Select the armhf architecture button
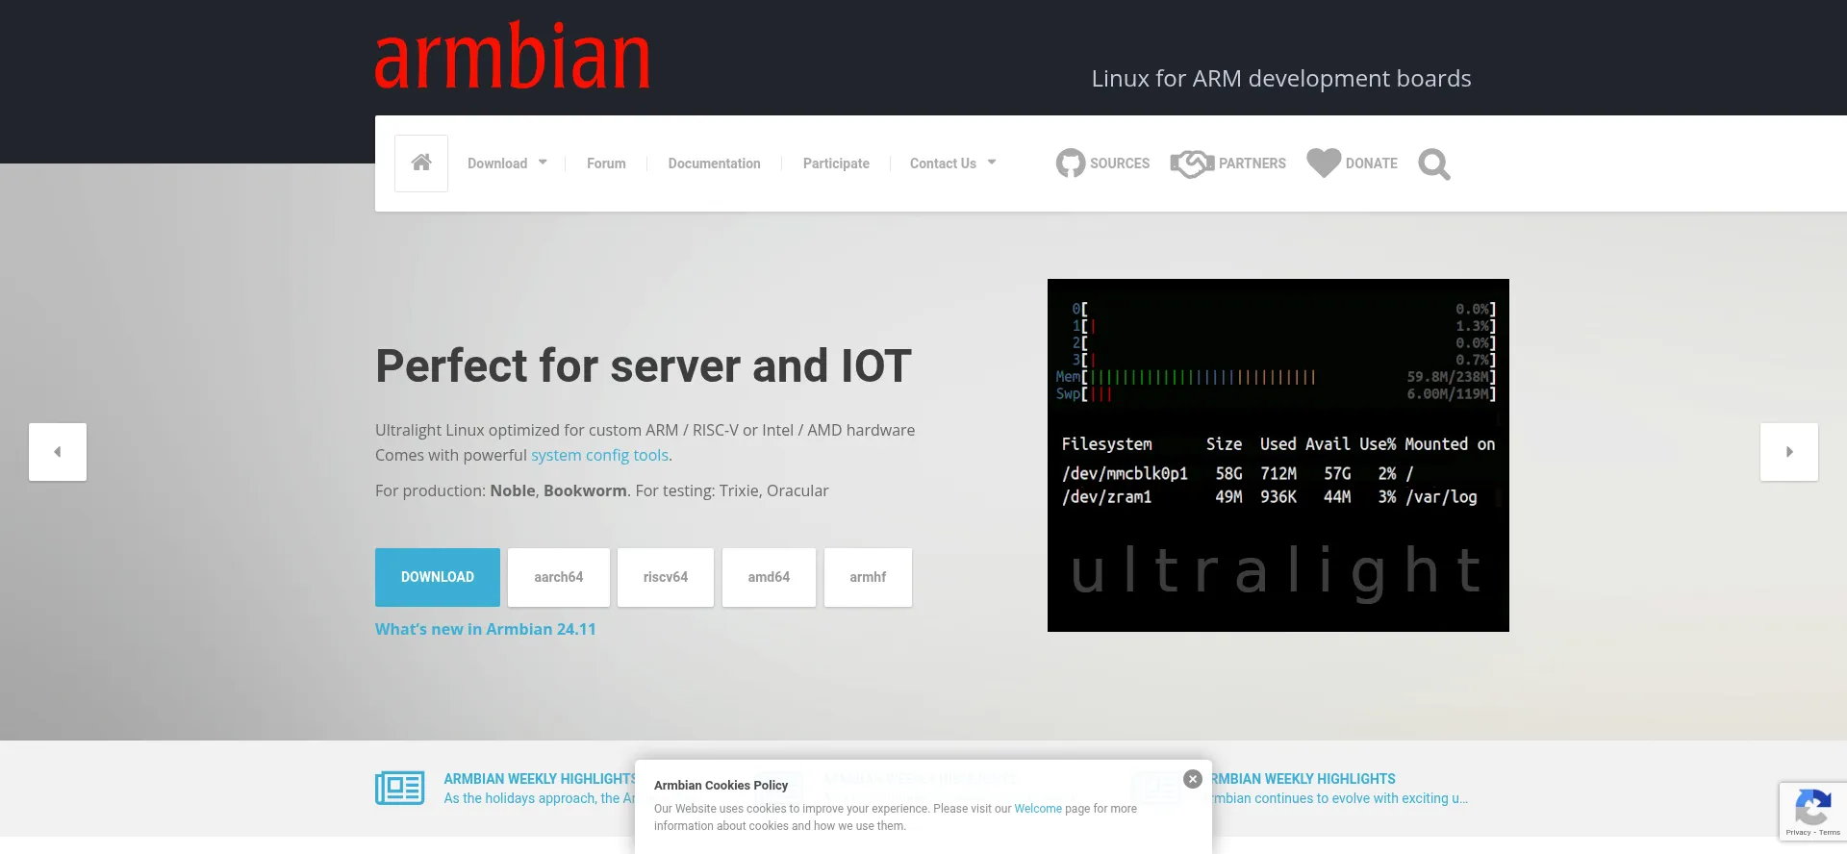Screen dimensions: 1847x854 click(x=868, y=577)
